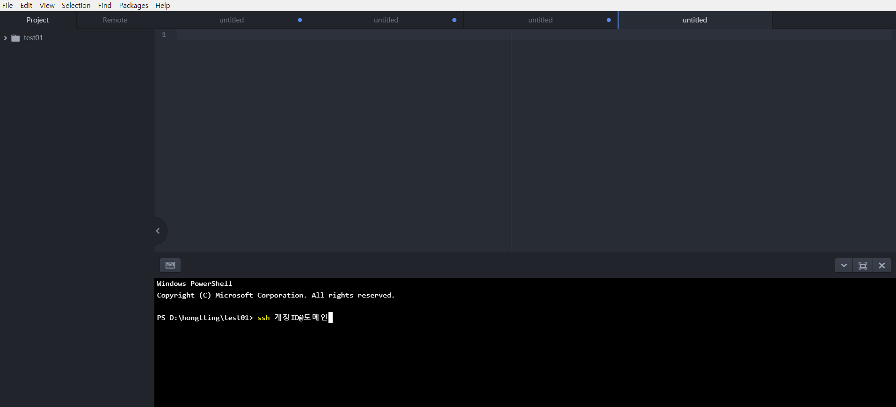This screenshot has height=407, width=896.
Task: Switch to the Remote sidebar tab
Action: click(115, 20)
